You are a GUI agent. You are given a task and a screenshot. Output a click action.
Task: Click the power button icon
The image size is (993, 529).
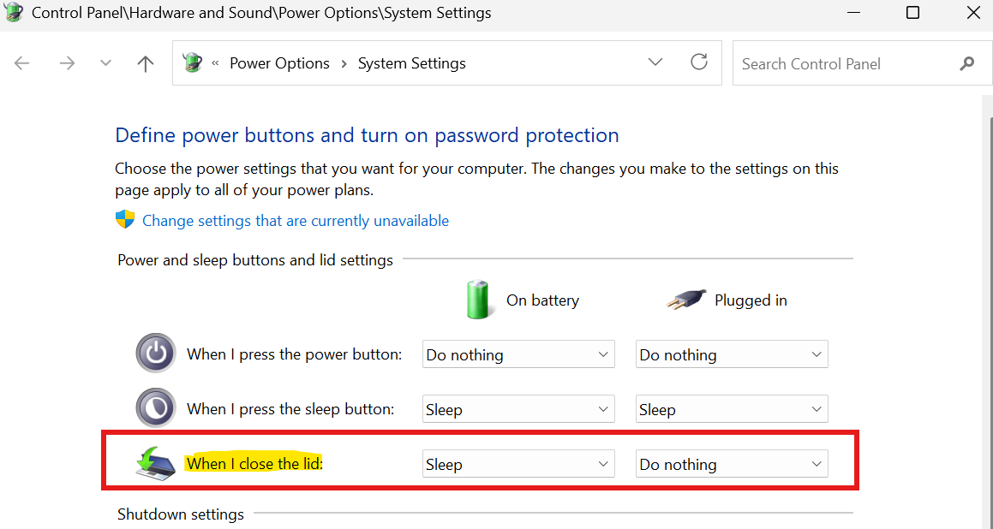coord(155,353)
